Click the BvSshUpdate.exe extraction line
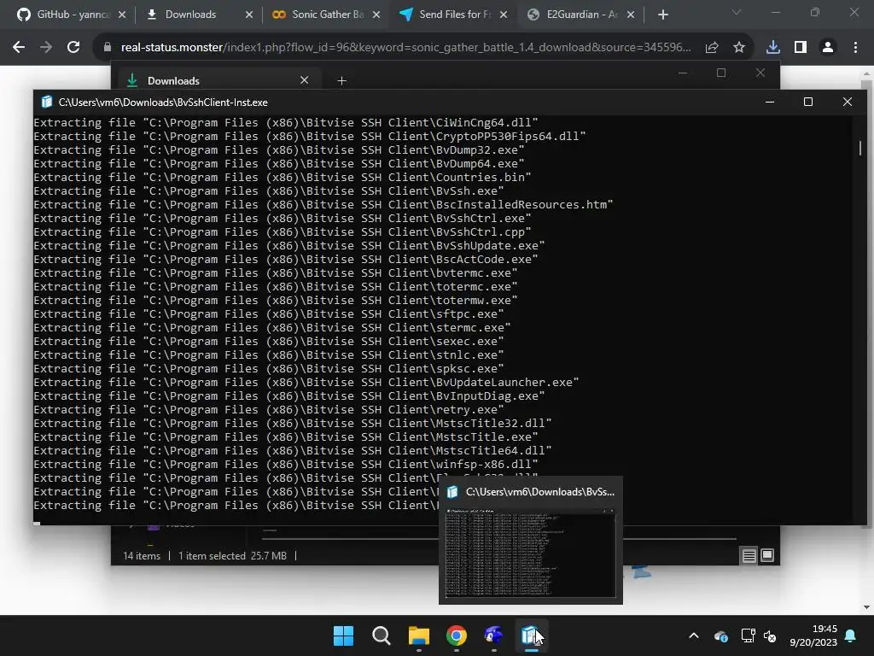 289,246
